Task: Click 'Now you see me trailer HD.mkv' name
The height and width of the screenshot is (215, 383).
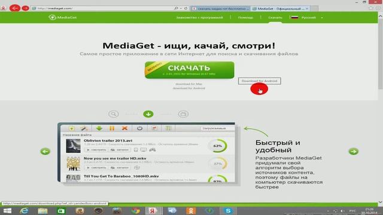Action: click(x=115, y=158)
